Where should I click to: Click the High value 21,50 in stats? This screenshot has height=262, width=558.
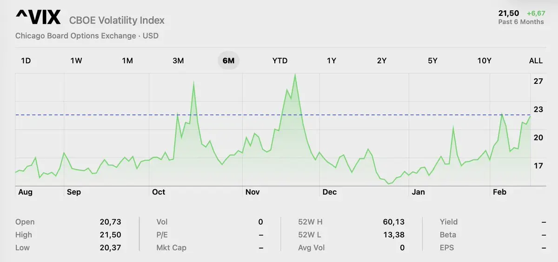tap(111, 235)
